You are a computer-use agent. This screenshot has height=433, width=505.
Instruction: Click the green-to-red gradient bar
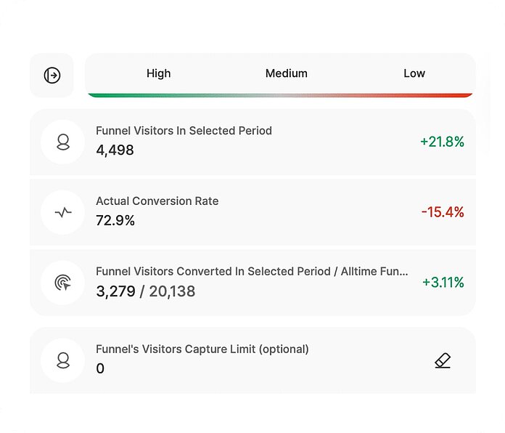coord(280,94)
